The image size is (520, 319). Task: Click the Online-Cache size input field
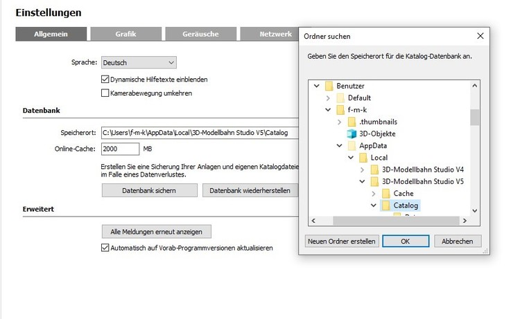(x=120, y=149)
